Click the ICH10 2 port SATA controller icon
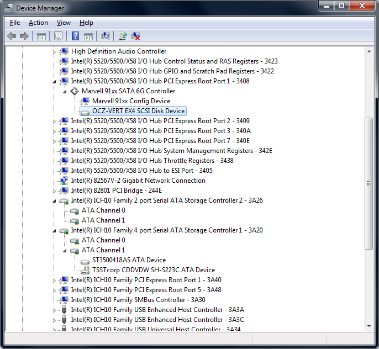This screenshot has height=349, width=379. (x=64, y=200)
